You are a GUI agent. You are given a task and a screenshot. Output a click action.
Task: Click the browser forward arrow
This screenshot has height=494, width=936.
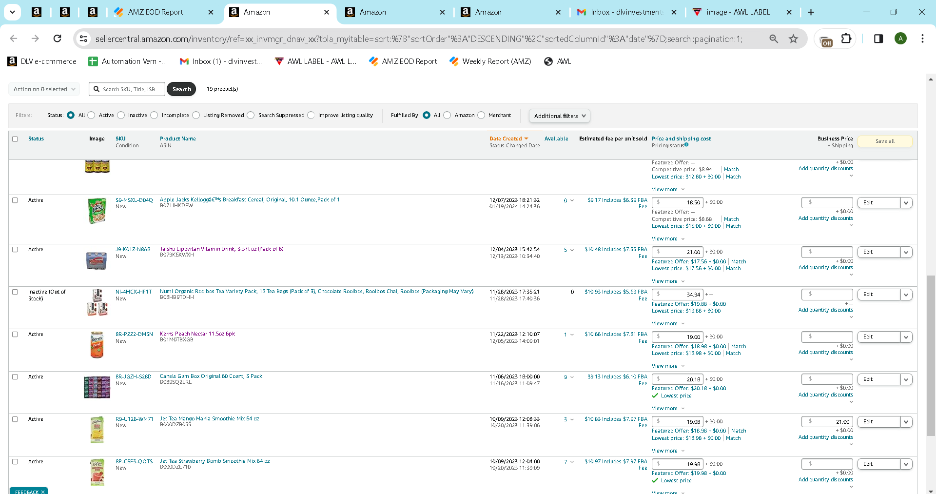(x=35, y=39)
